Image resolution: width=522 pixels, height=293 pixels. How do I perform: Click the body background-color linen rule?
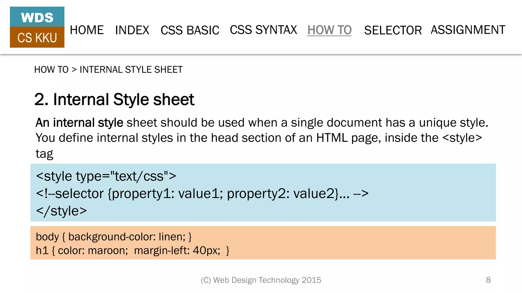[x=114, y=237]
